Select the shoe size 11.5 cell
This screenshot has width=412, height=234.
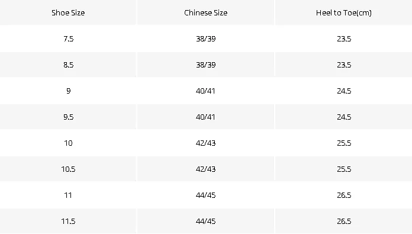pyautogui.click(x=68, y=221)
